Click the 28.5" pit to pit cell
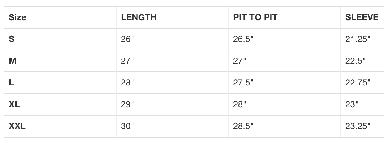The image size is (384, 143). click(243, 127)
